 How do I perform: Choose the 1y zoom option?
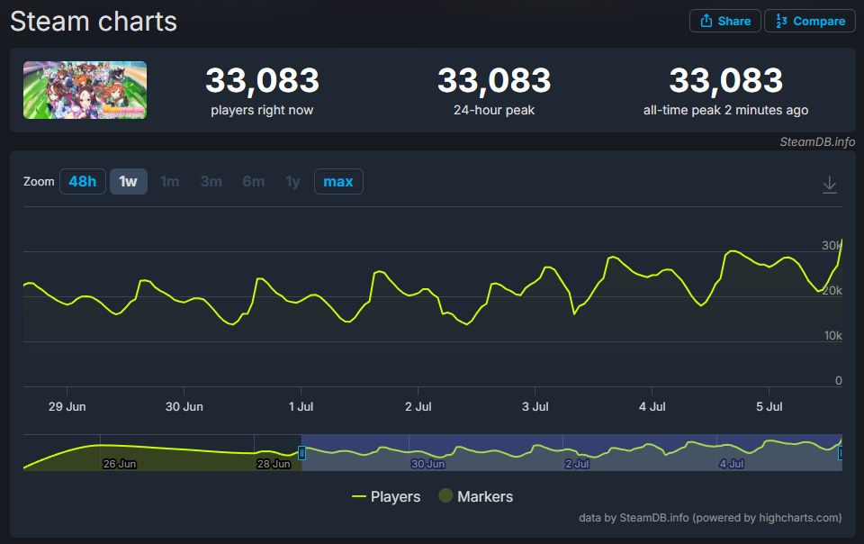[x=292, y=181]
